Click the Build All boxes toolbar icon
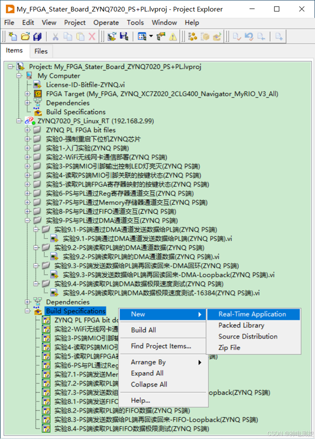The image size is (315, 439). tap(193, 36)
